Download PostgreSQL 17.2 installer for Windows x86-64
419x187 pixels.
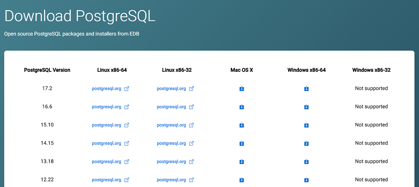pos(306,89)
